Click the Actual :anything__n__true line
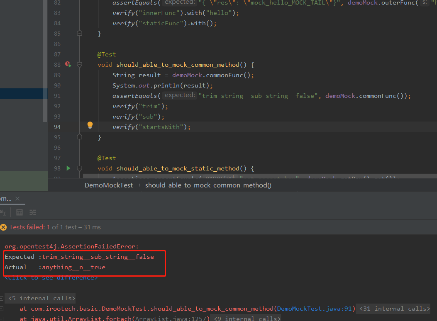This screenshot has height=321, width=437. tap(55, 267)
